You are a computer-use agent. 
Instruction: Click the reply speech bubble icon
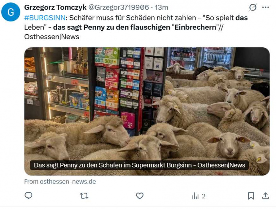[28, 196]
